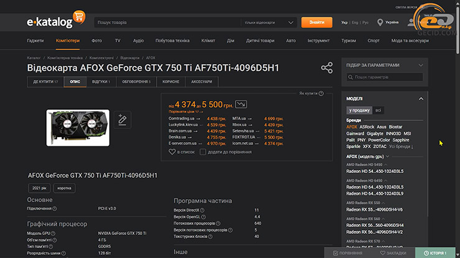Select Gigabyte brand filter
This screenshot has width=460, height=258.
(x=375, y=133)
